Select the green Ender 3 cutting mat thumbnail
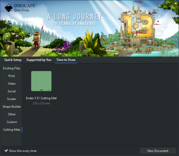Image resolution: width=179 pixels, height=156 pixels. pos(41,81)
